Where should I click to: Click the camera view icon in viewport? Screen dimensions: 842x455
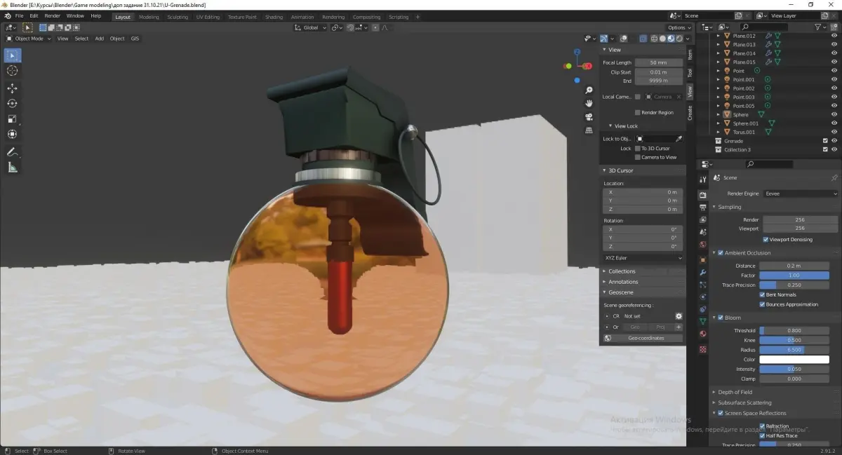click(589, 117)
